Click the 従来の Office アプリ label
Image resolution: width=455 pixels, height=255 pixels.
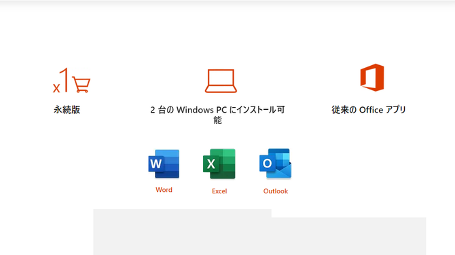point(369,110)
